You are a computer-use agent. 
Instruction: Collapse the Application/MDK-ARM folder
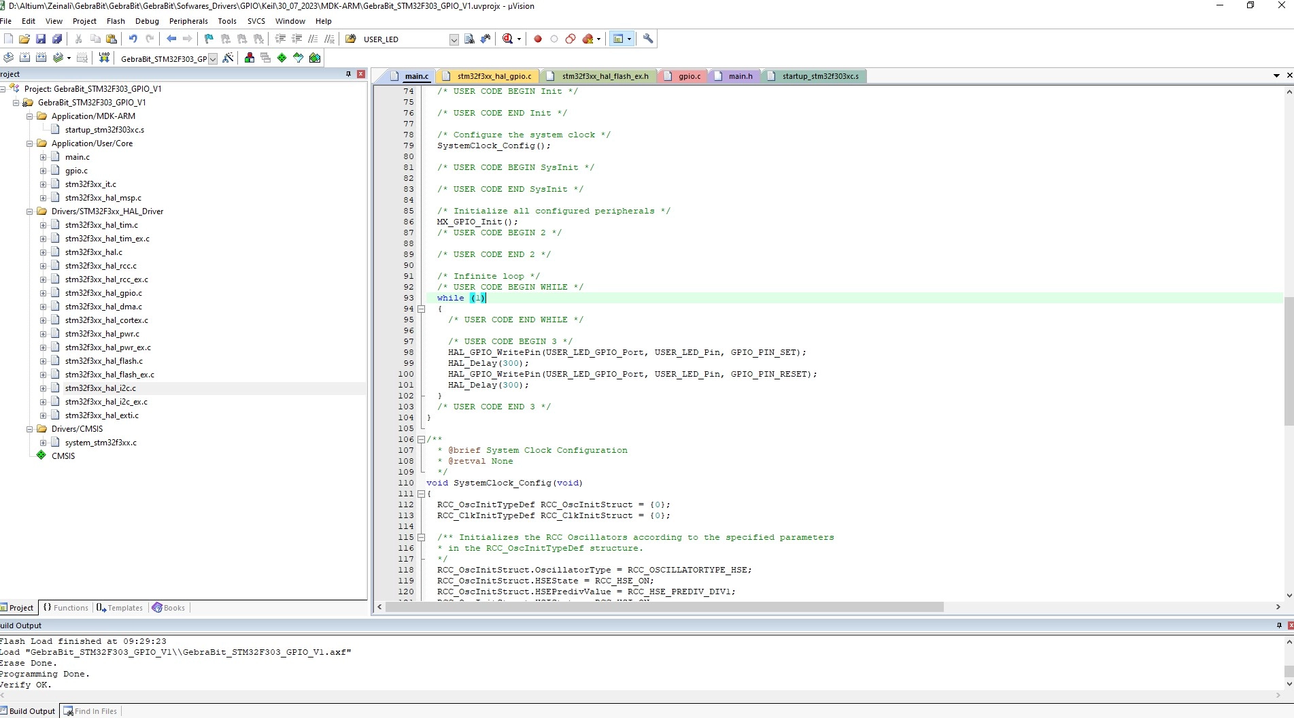tap(30, 116)
